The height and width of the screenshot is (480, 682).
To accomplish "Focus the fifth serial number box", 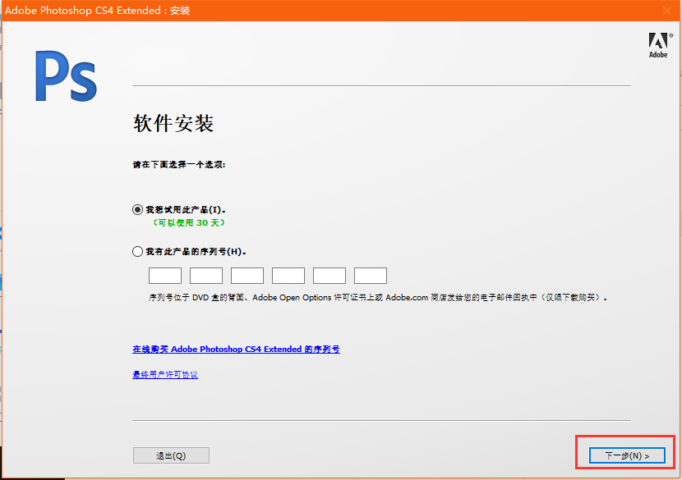I will click(x=329, y=276).
